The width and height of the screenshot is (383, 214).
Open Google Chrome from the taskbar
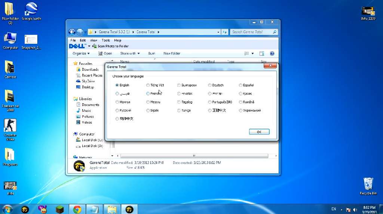click(x=77, y=209)
